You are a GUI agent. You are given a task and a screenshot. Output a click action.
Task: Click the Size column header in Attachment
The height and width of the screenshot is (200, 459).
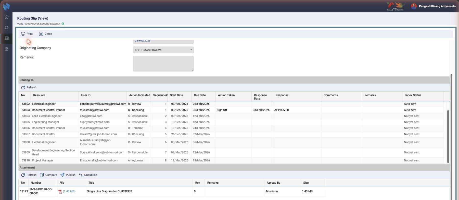[x=313, y=183]
